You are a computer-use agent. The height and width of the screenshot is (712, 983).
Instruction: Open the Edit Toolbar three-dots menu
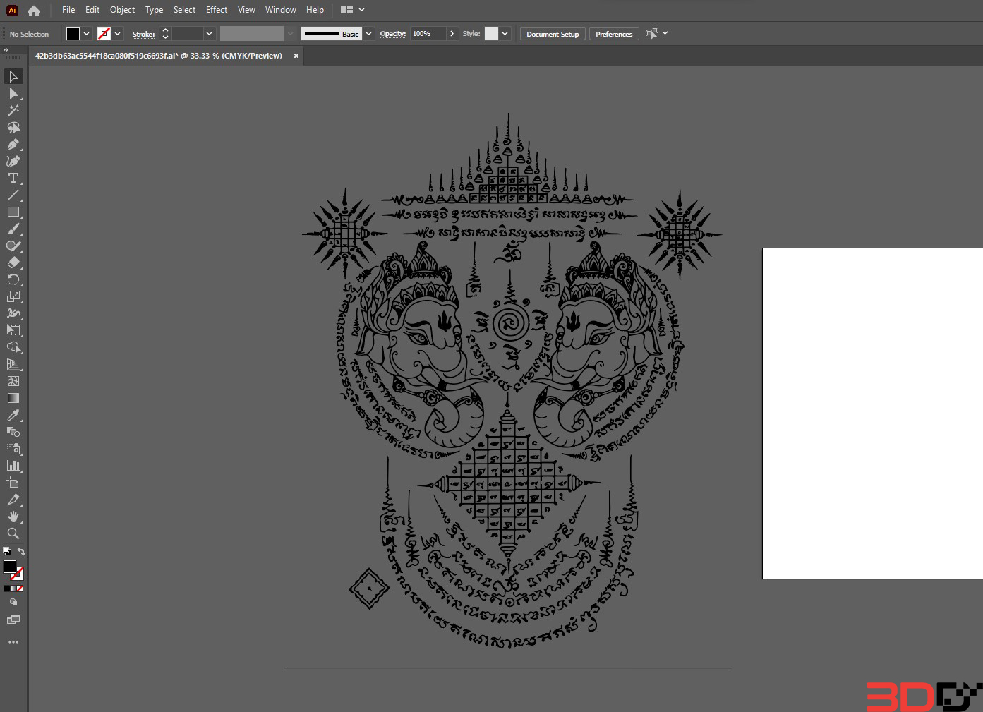click(x=13, y=642)
